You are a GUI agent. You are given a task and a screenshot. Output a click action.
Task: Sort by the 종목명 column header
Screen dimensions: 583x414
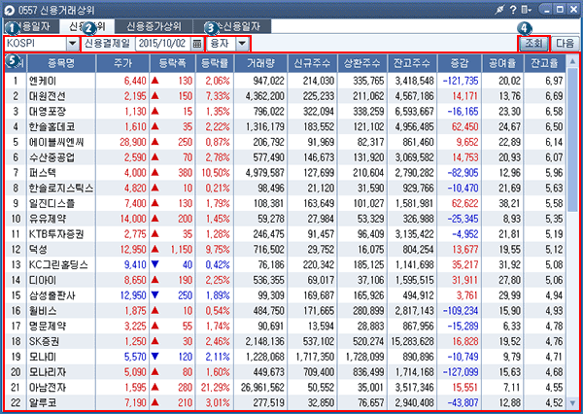click(61, 63)
